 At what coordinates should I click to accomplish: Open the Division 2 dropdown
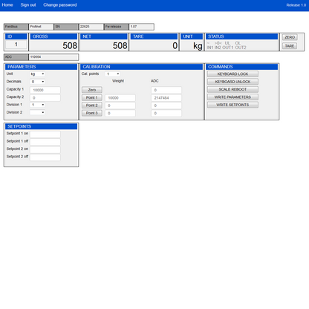point(37,112)
